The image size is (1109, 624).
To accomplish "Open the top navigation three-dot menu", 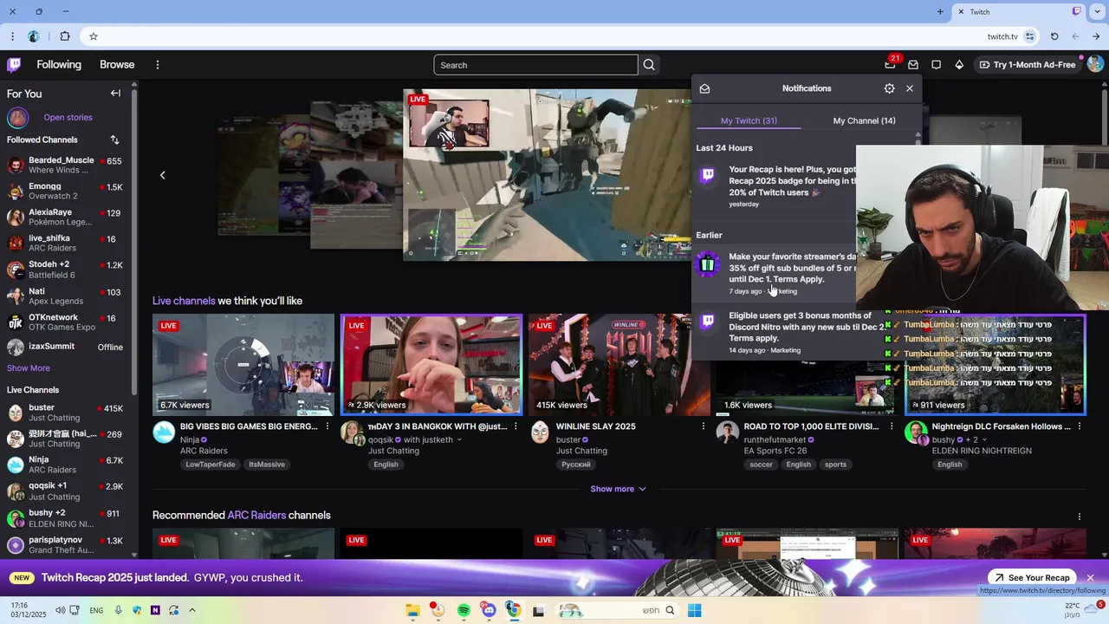I will [x=158, y=65].
